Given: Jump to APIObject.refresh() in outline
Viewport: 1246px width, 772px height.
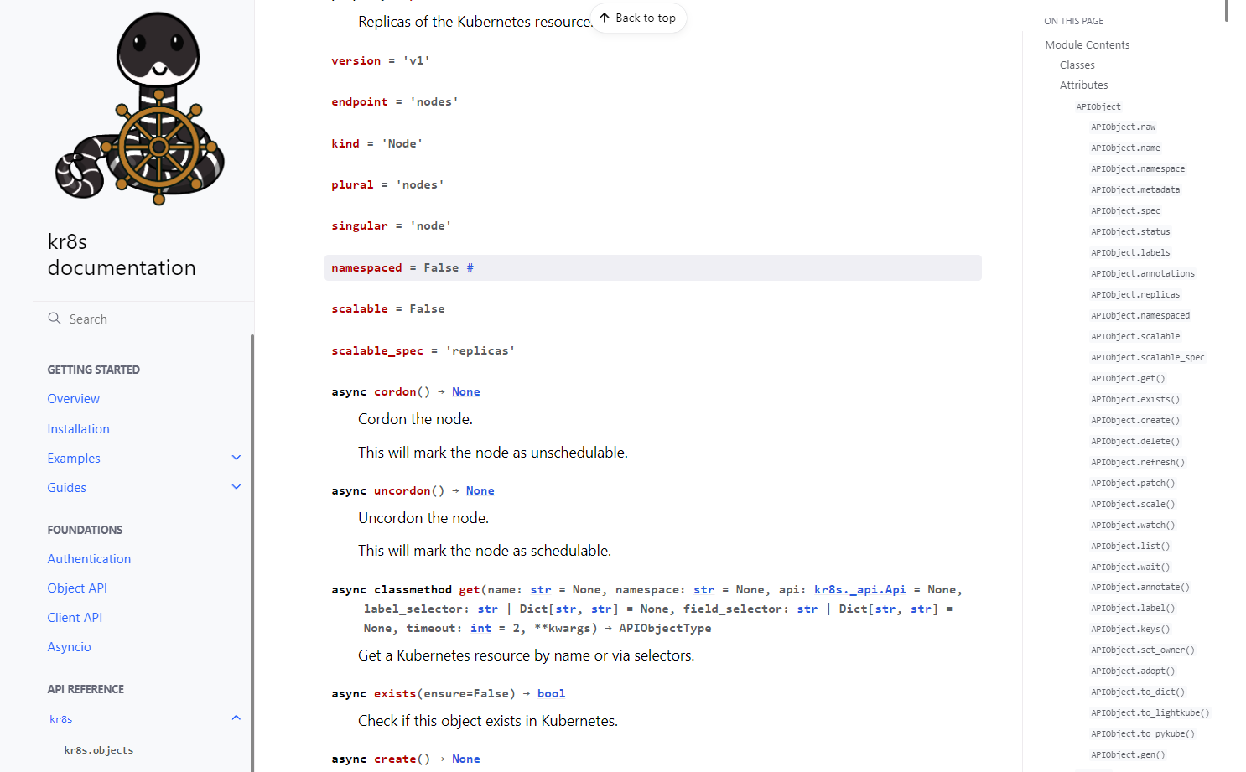Looking at the screenshot, I should [x=1138, y=463].
